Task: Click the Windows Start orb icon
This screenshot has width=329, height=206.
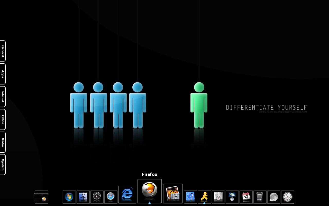Action: (69, 197)
